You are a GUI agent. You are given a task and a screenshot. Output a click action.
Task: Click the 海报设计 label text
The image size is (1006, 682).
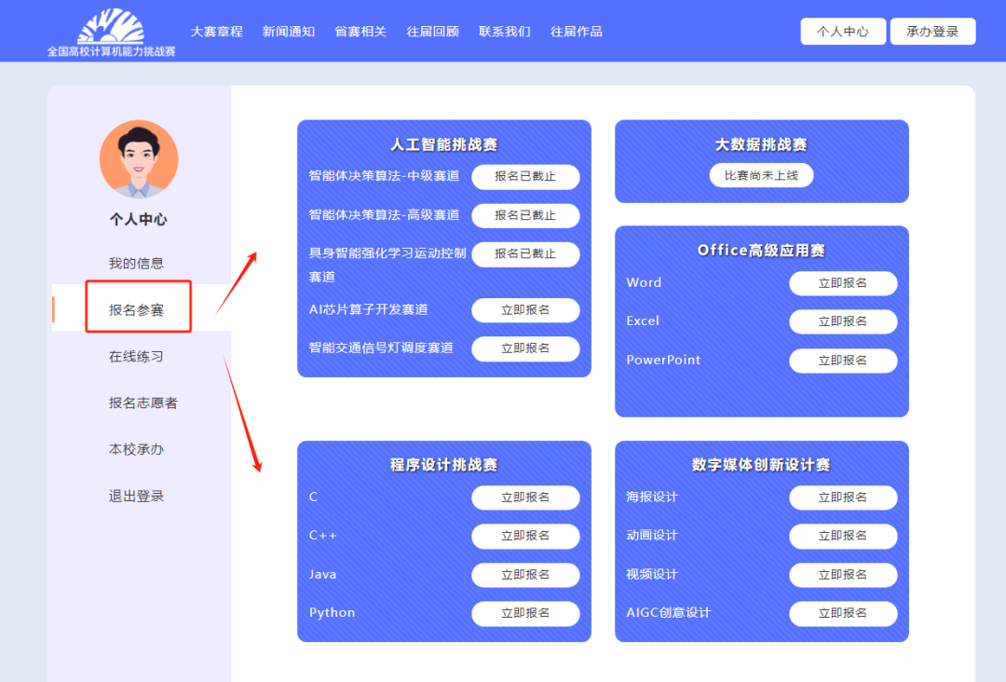pos(652,497)
